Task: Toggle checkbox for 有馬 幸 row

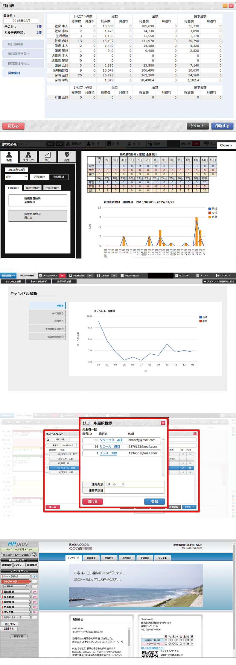Action: [47, 463]
